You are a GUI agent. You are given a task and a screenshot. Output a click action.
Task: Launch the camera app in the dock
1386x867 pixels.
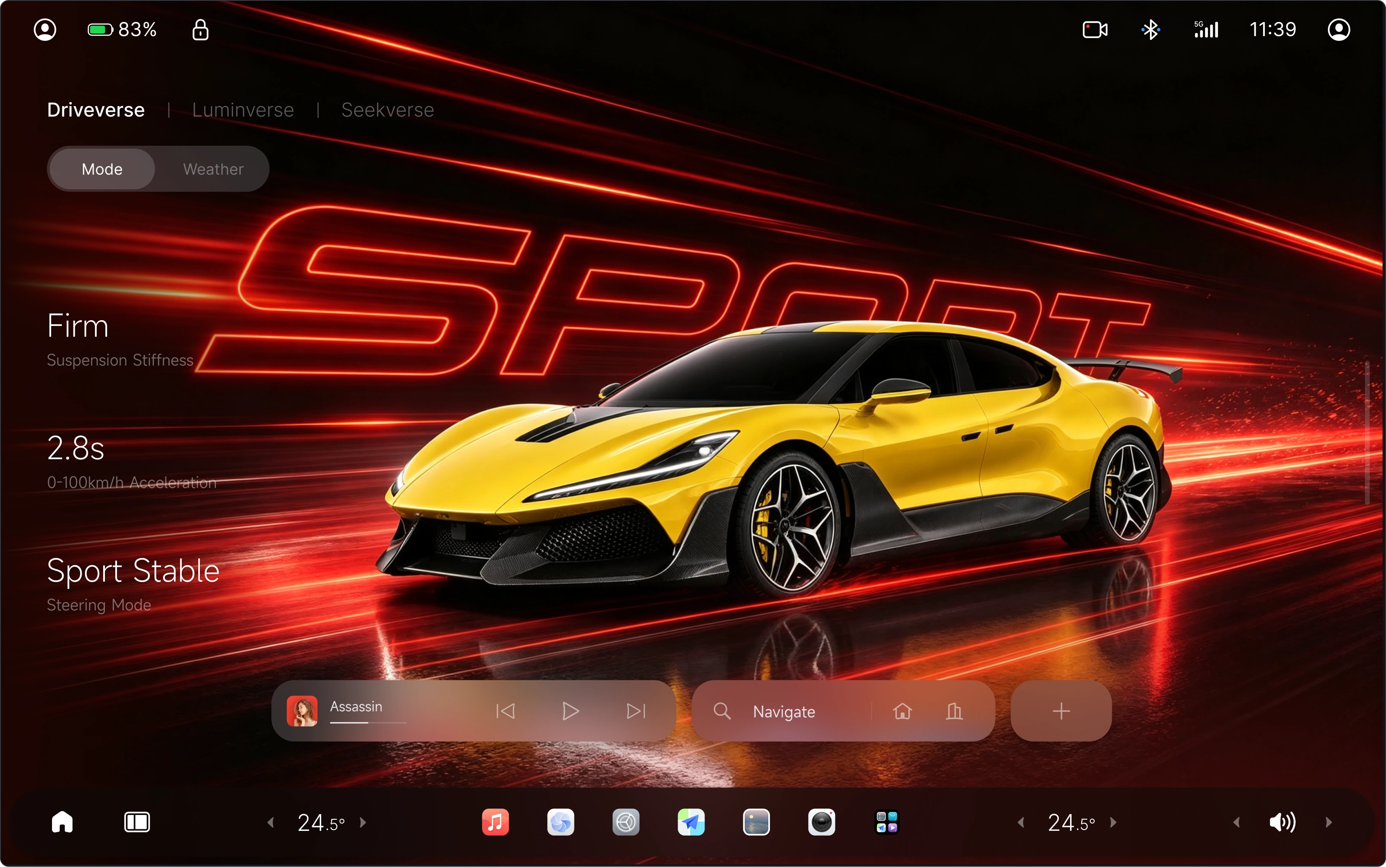[821, 822]
